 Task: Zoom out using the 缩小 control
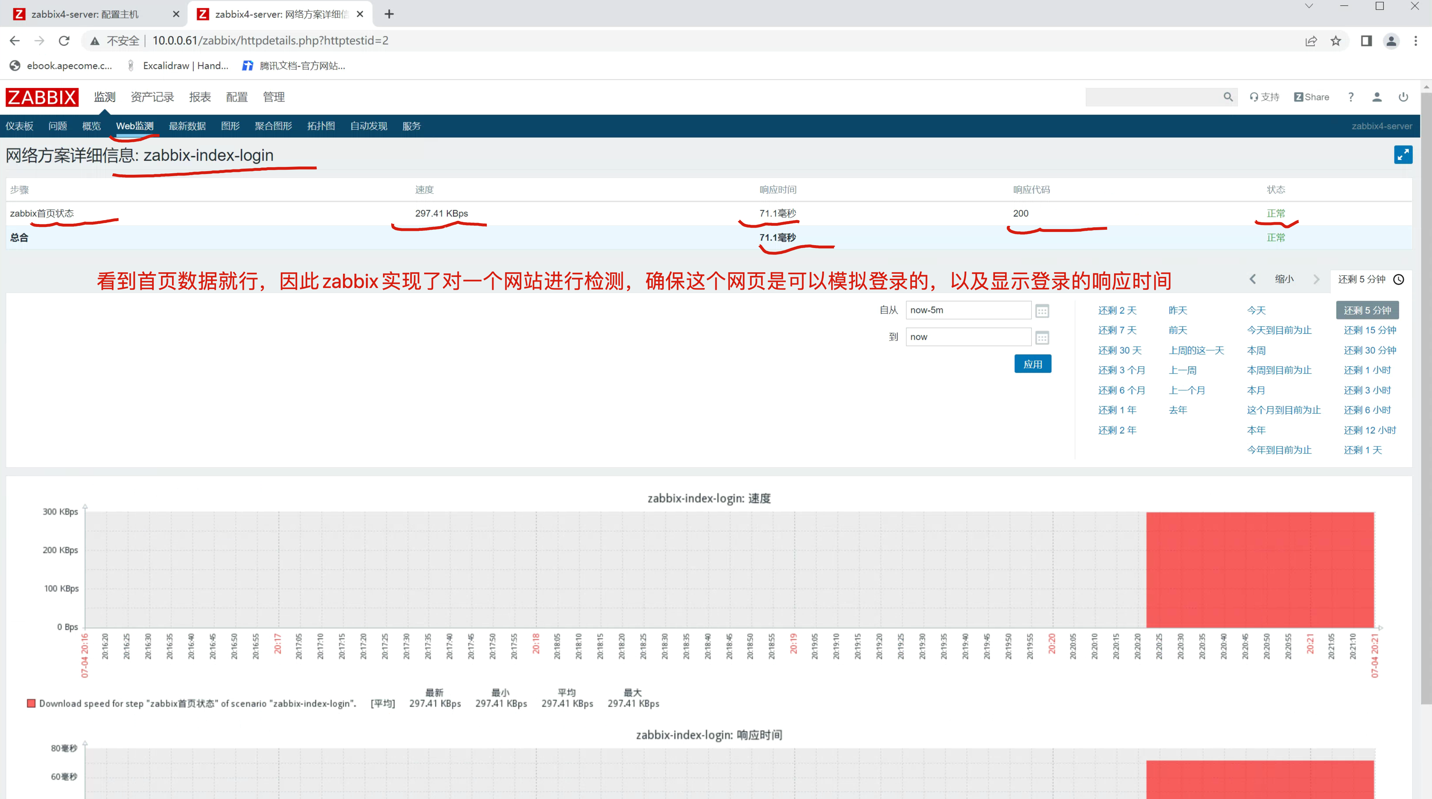click(1284, 279)
